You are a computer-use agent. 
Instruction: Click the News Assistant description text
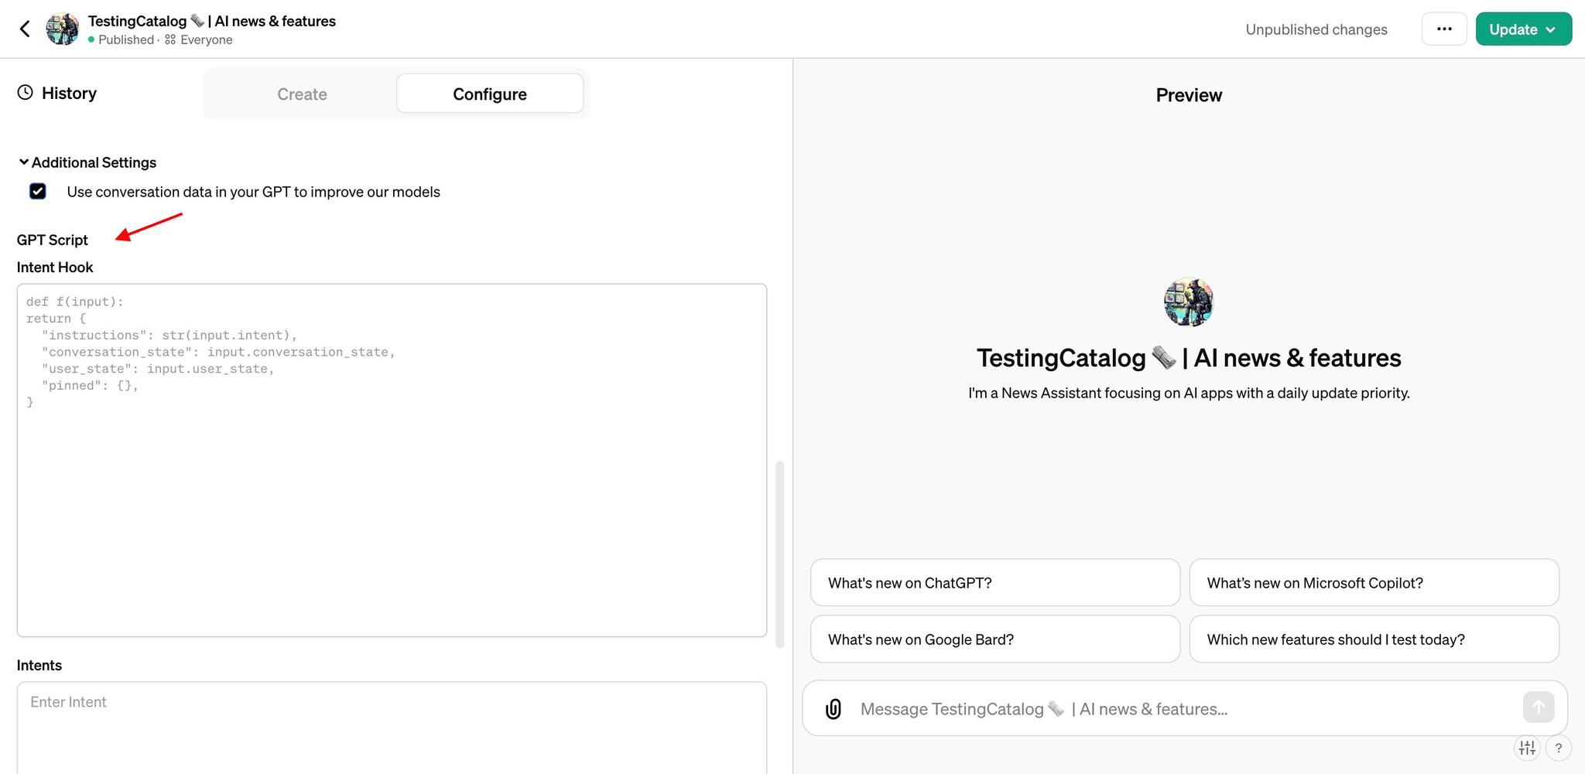(x=1189, y=393)
